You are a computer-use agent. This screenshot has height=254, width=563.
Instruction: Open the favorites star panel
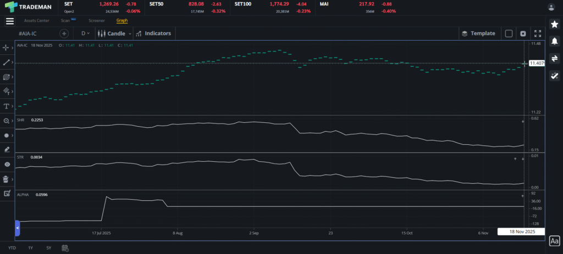click(x=554, y=25)
